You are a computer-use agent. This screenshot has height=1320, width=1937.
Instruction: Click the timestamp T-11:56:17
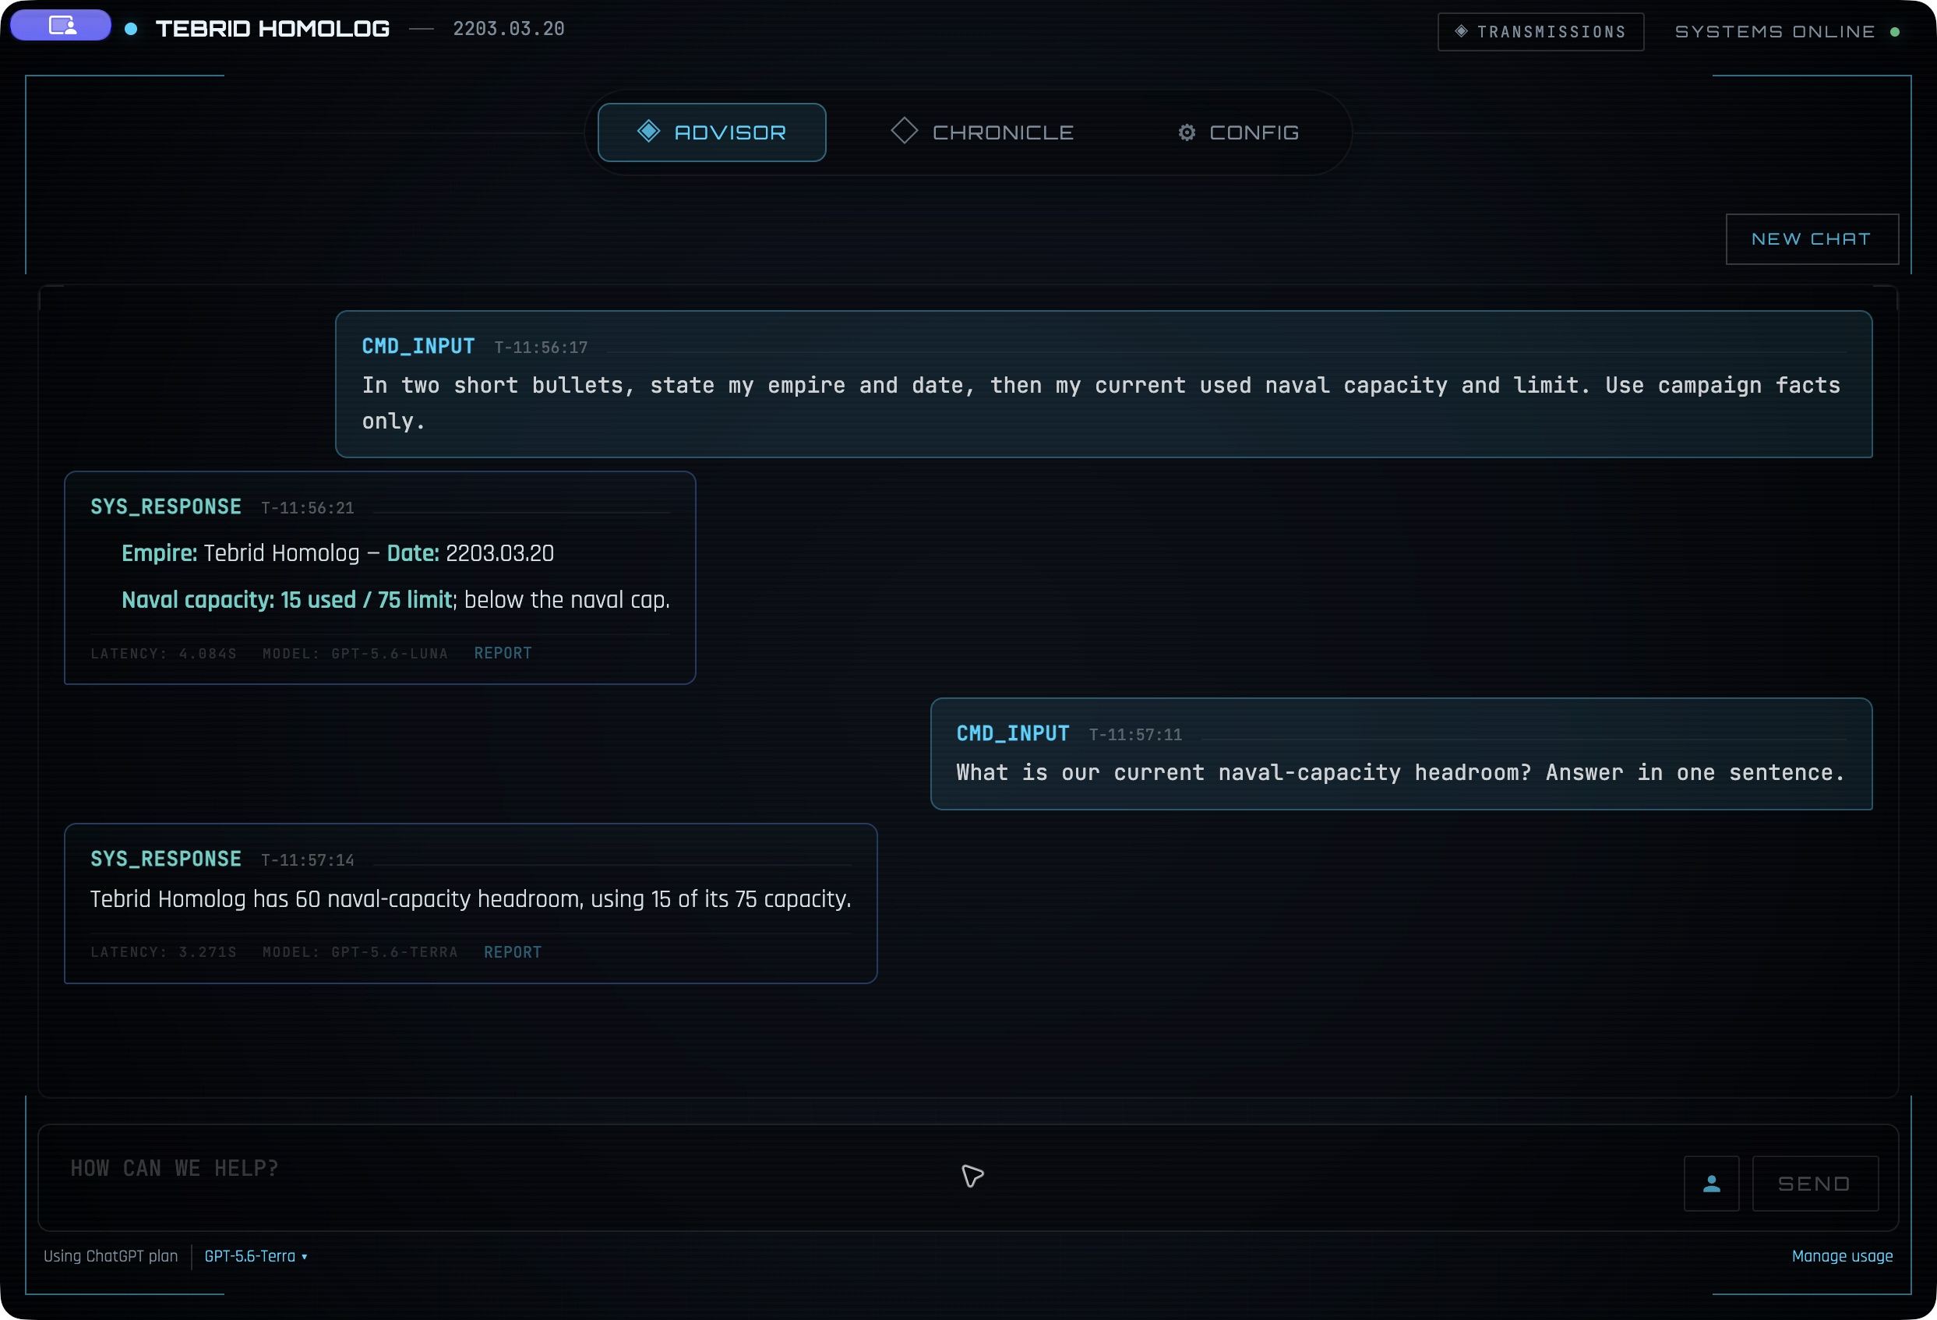click(541, 348)
